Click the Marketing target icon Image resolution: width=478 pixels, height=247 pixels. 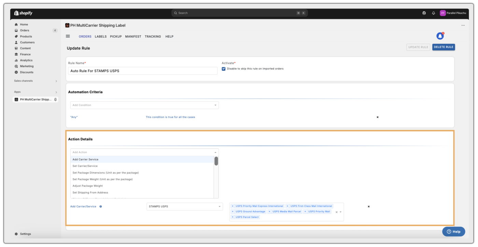coord(16,66)
